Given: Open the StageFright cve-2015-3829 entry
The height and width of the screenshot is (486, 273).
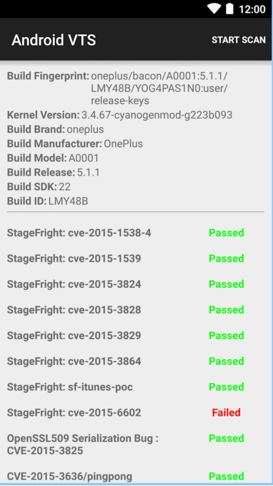Looking at the screenshot, I should [135, 336].
